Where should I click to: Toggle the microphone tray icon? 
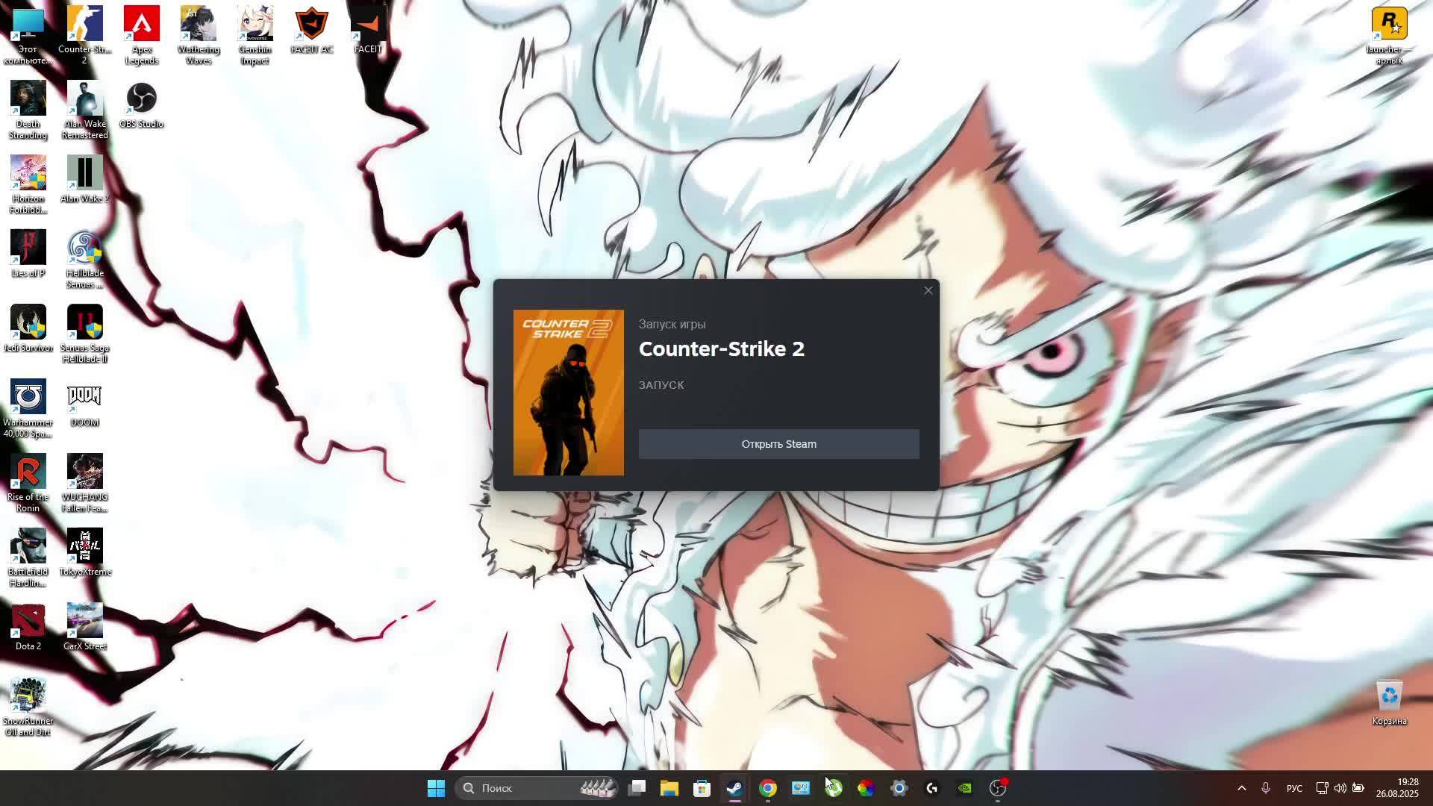(1266, 788)
